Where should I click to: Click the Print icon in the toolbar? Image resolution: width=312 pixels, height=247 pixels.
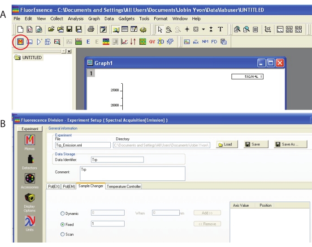[91, 30]
